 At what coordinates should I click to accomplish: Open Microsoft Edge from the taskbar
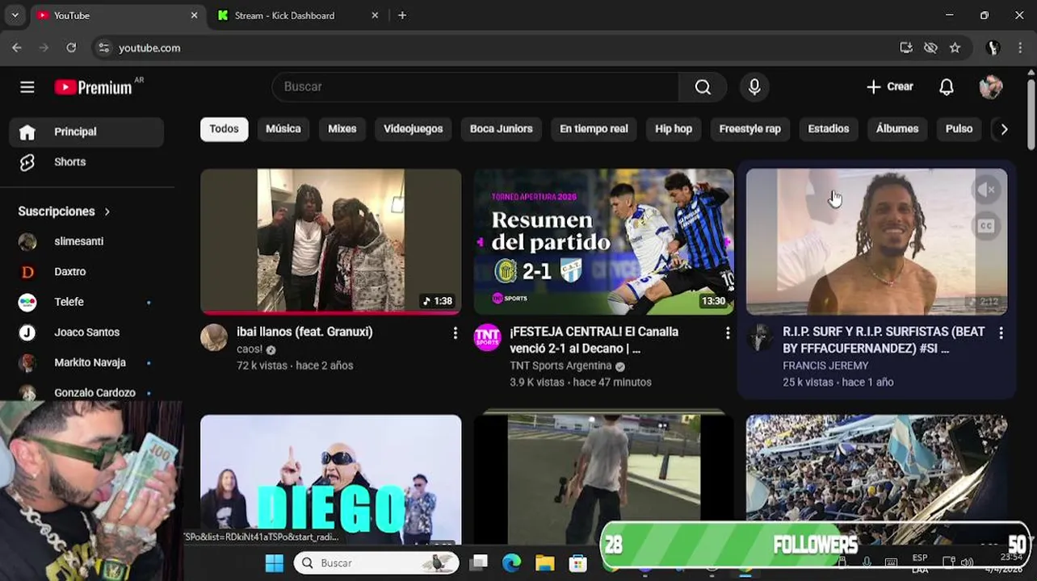click(512, 562)
